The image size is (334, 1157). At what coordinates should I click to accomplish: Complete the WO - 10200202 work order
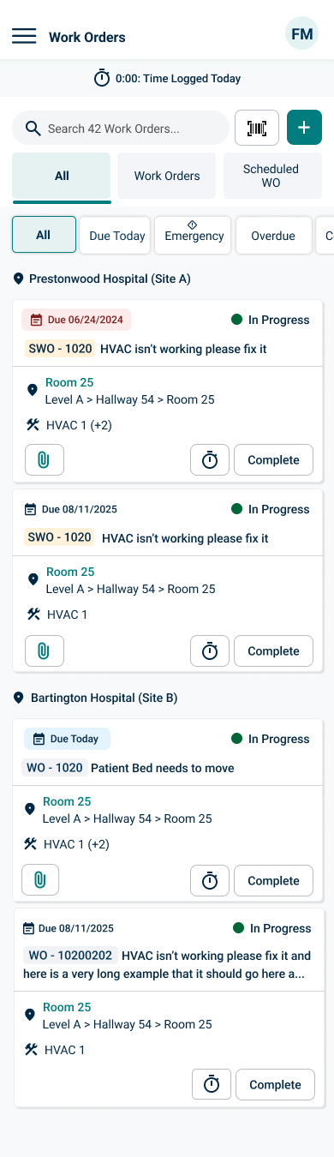(x=276, y=1085)
